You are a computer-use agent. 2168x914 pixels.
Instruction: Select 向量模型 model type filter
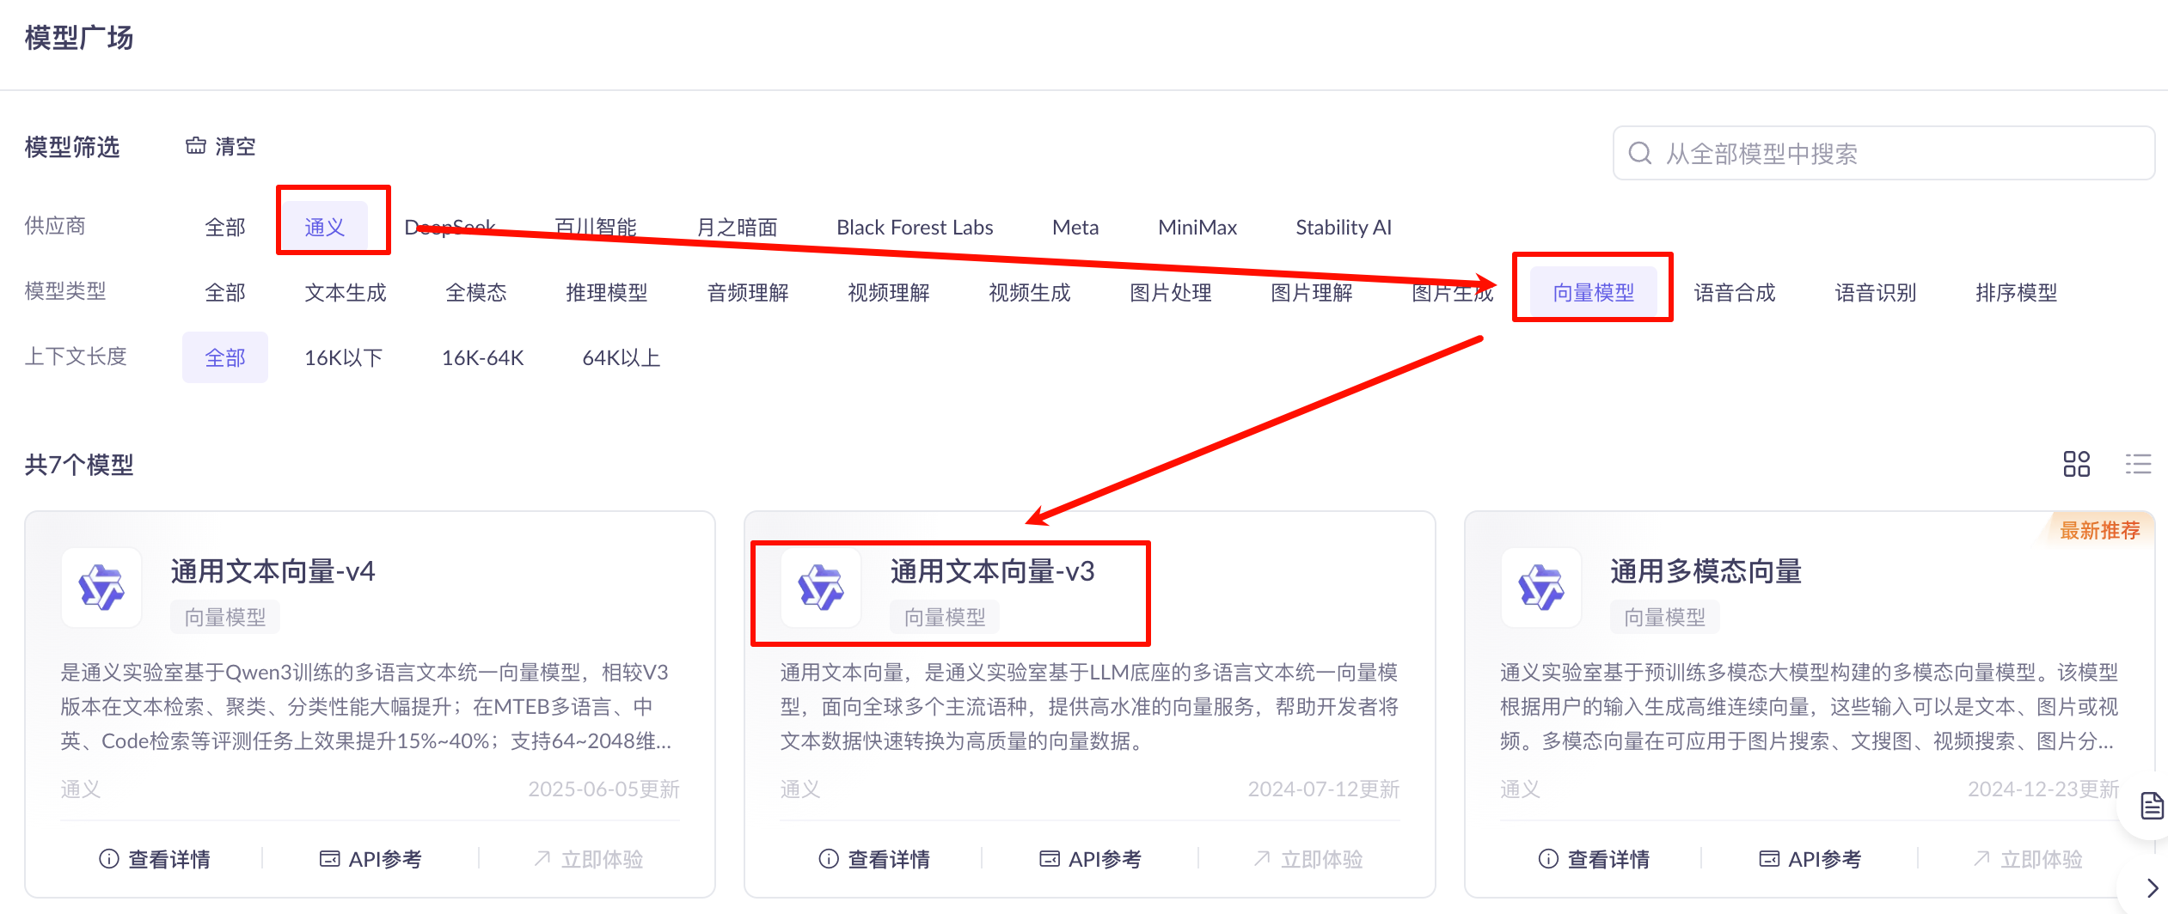[x=1593, y=292]
